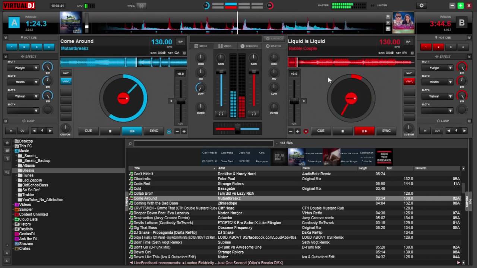Click the go-back arrow icon in browser sidebar
Viewport: 477px width, 268px height.
click(x=7, y=172)
